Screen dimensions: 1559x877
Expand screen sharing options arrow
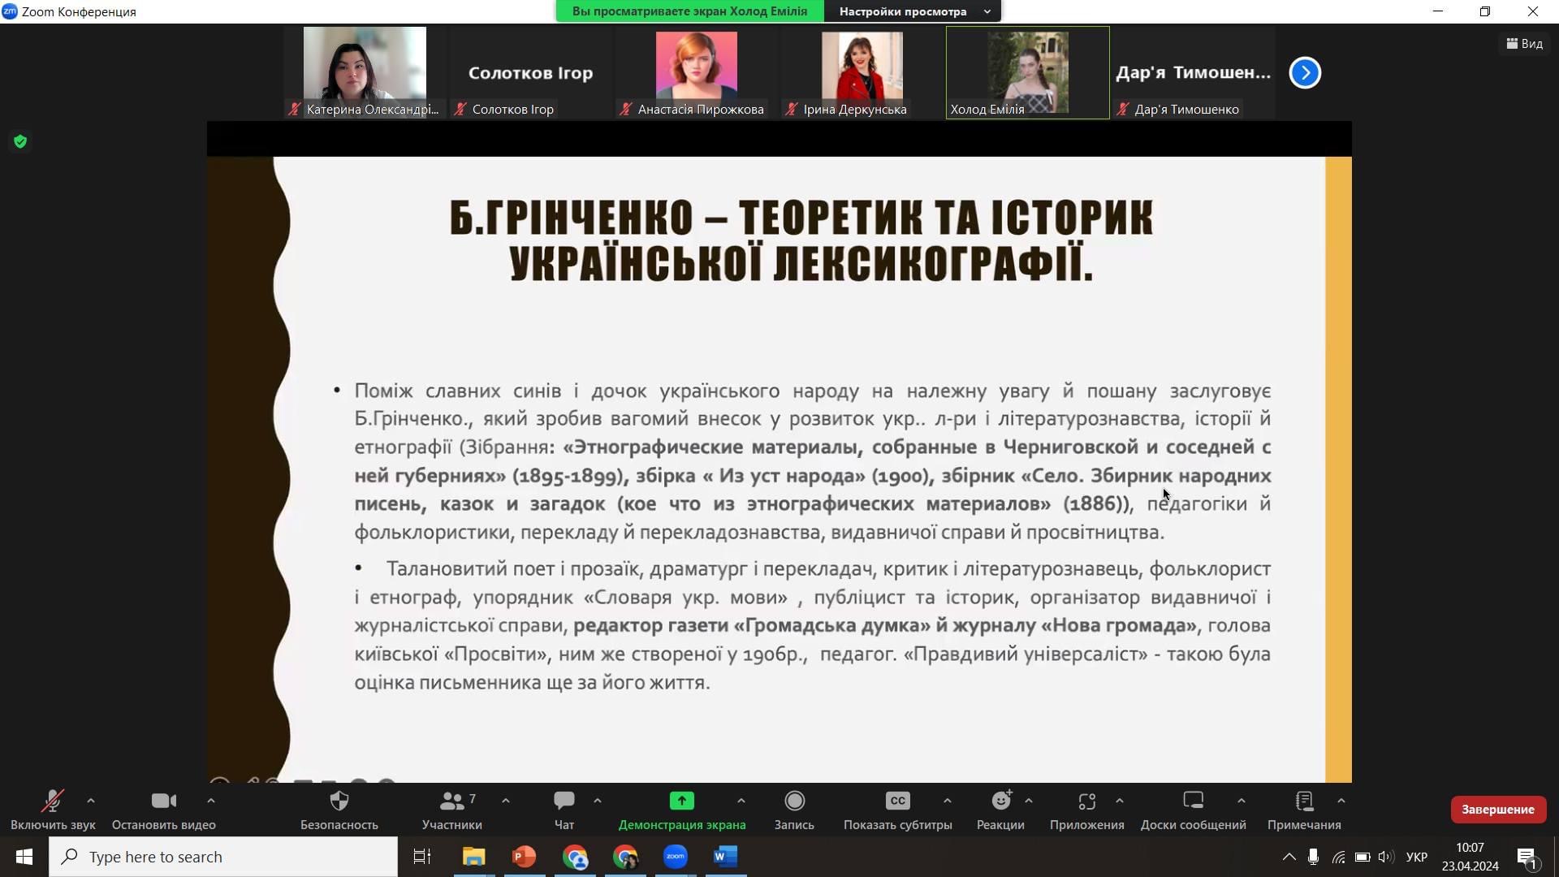coord(741,801)
